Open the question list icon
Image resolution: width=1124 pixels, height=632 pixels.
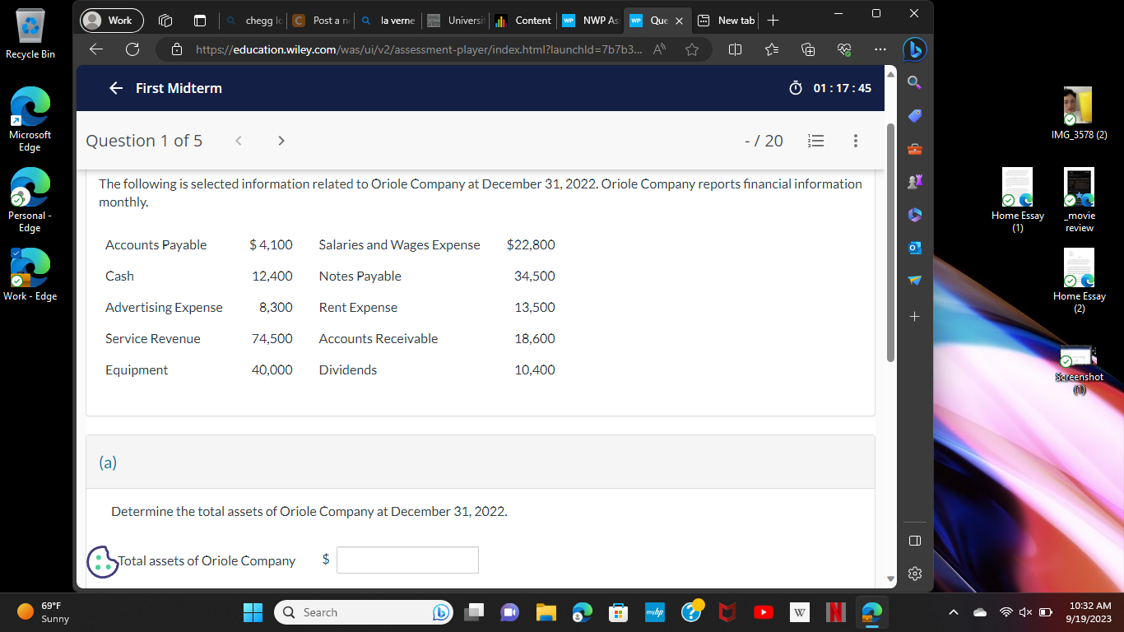click(x=815, y=141)
